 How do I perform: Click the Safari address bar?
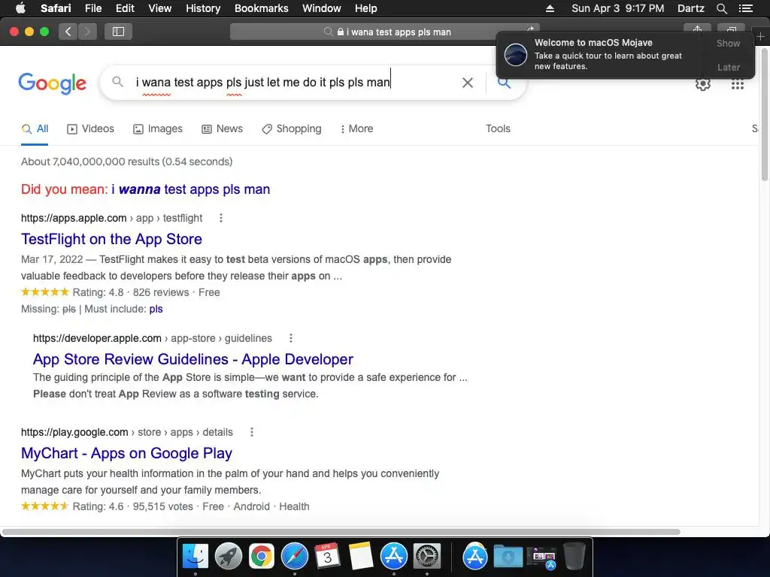click(384, 32)
